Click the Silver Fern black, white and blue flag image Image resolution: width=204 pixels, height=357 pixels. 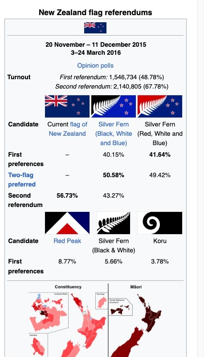tap(114, 106)
